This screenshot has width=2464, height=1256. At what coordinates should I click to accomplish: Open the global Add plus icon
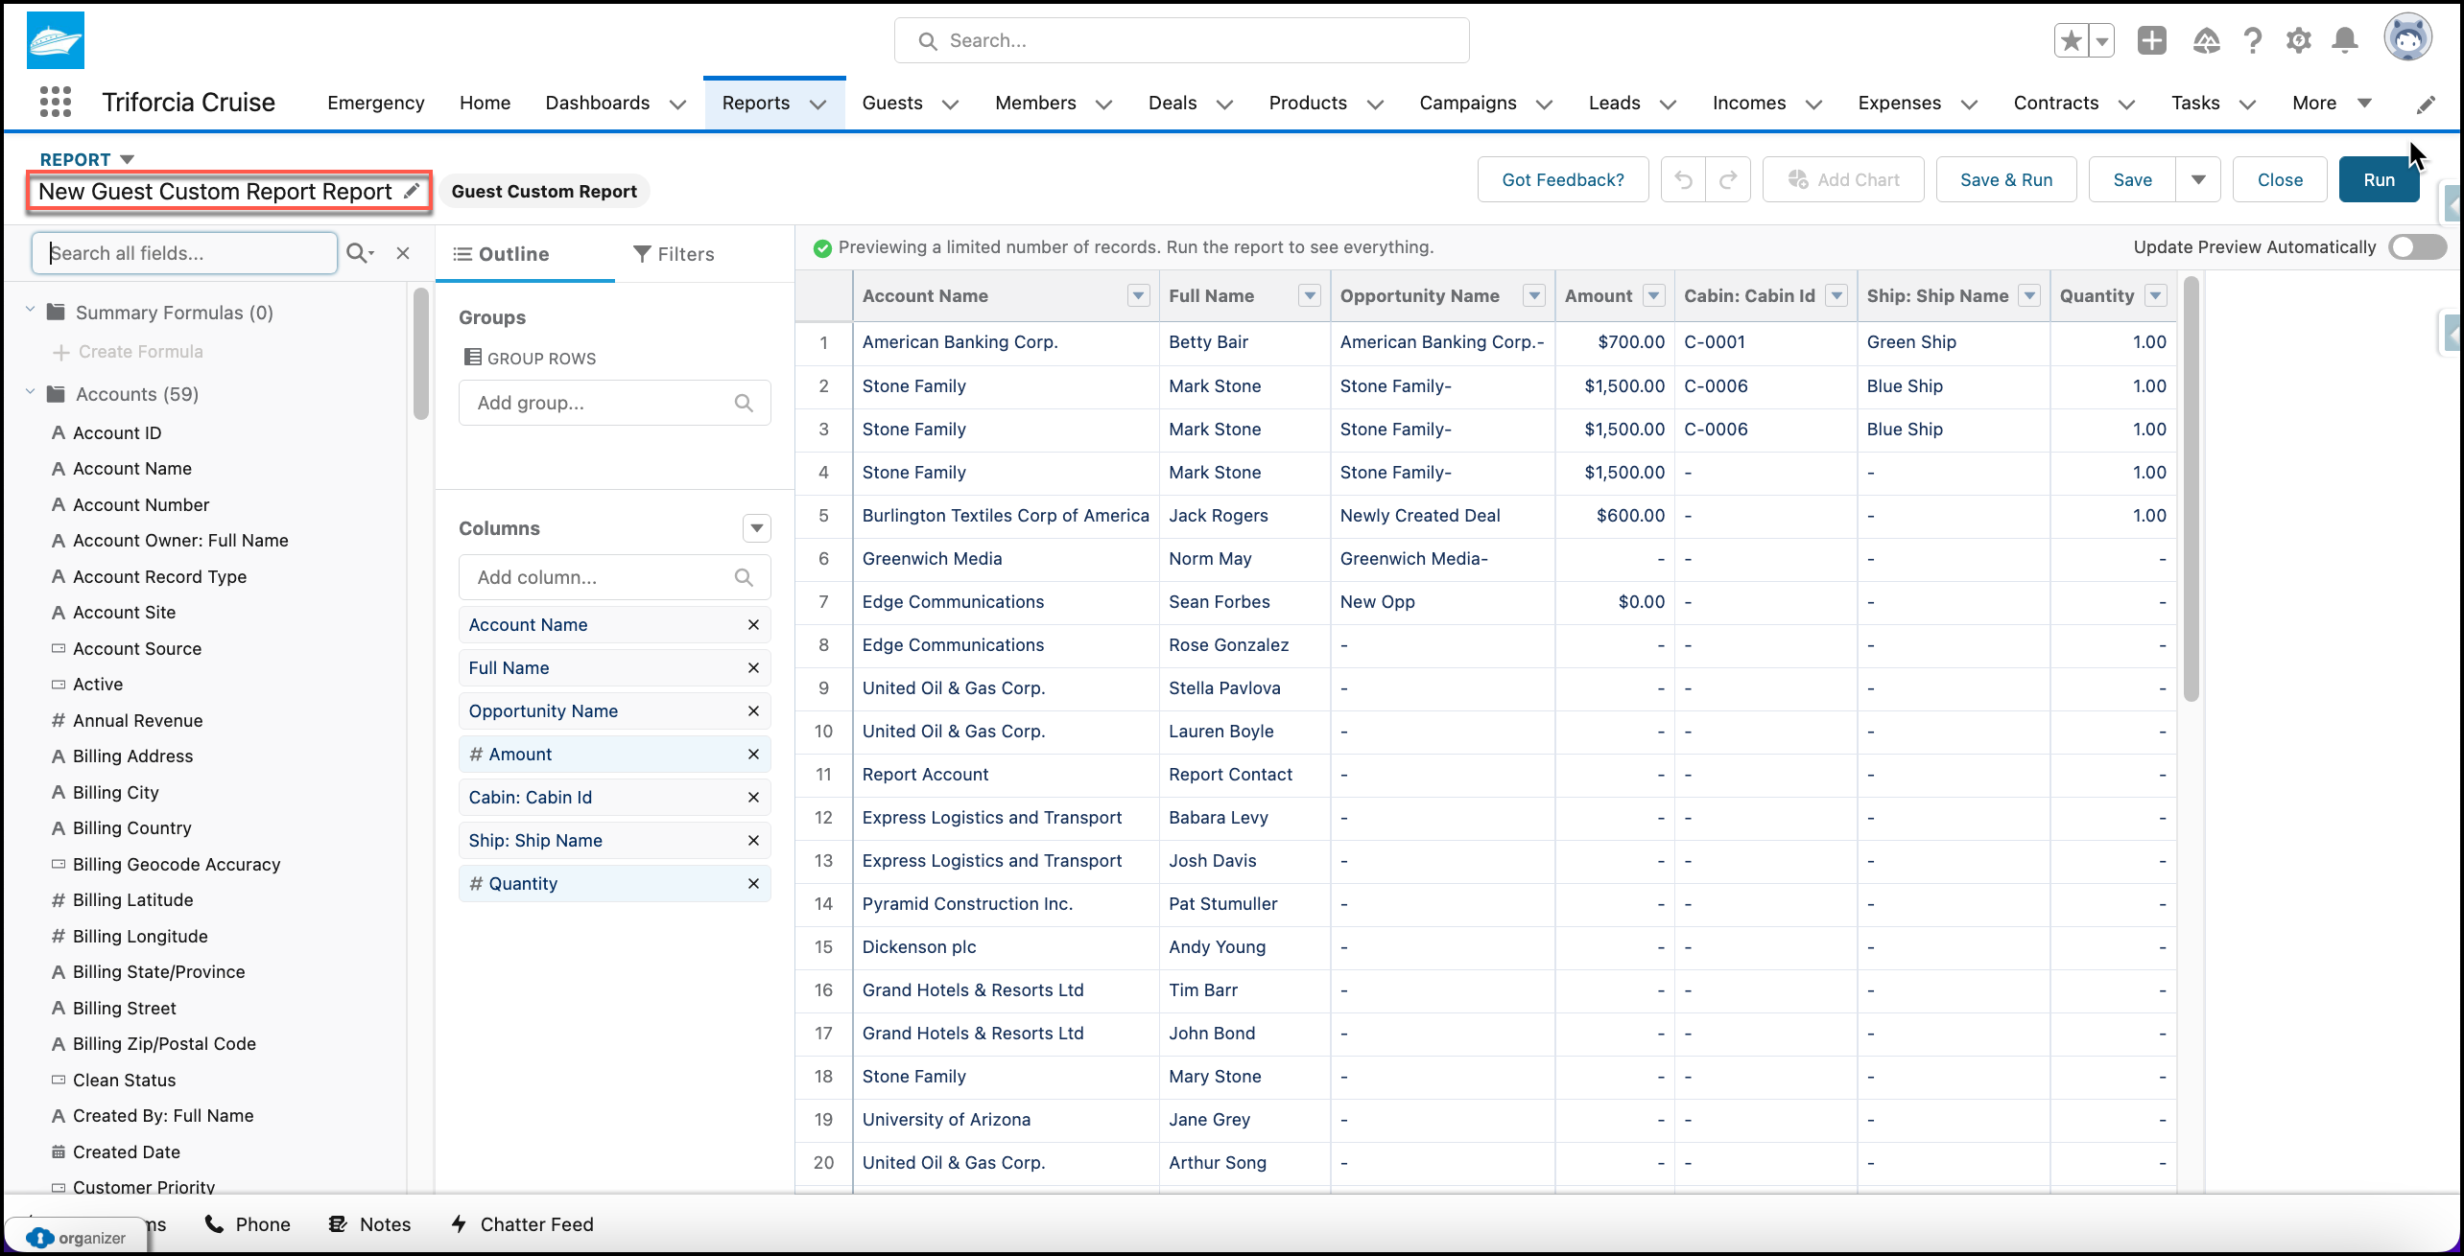2151,40
